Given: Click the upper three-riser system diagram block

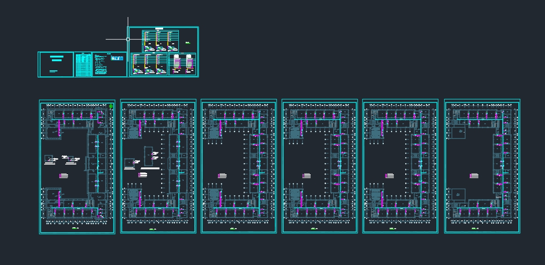Looking at the screenshot, I should coord(160,41).
